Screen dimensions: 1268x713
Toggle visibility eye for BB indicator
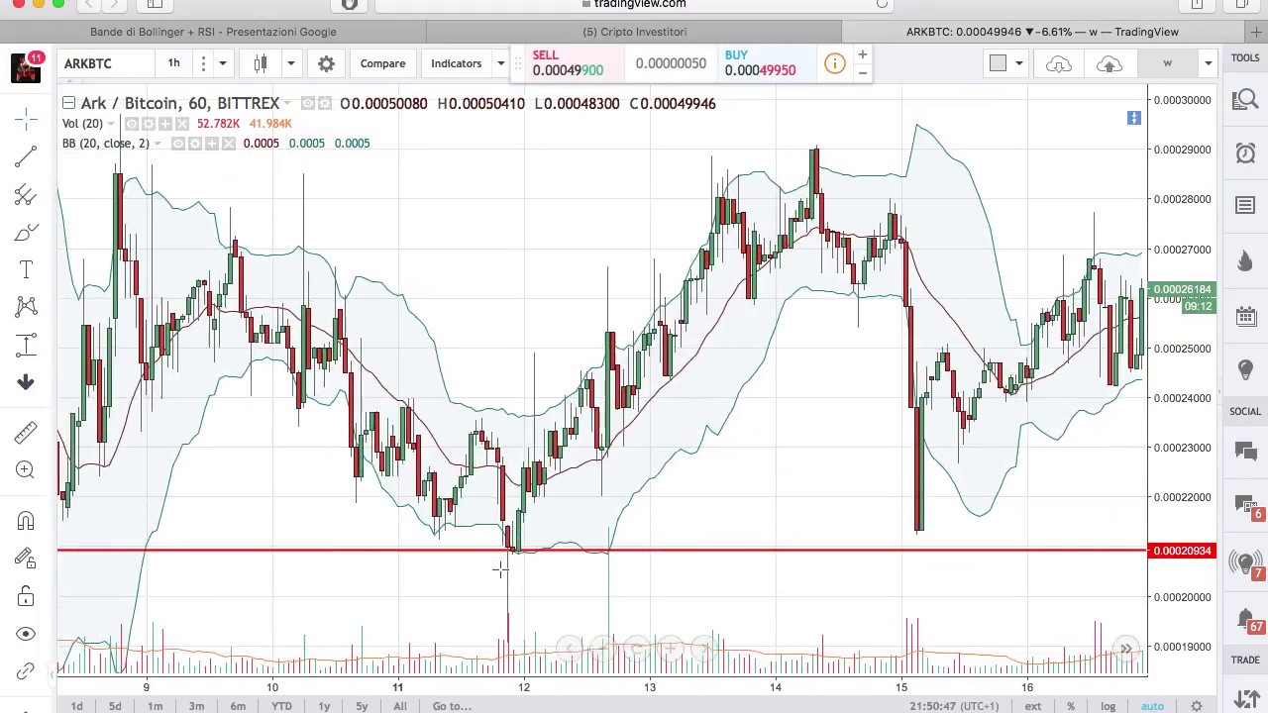[x=178, y=144]
